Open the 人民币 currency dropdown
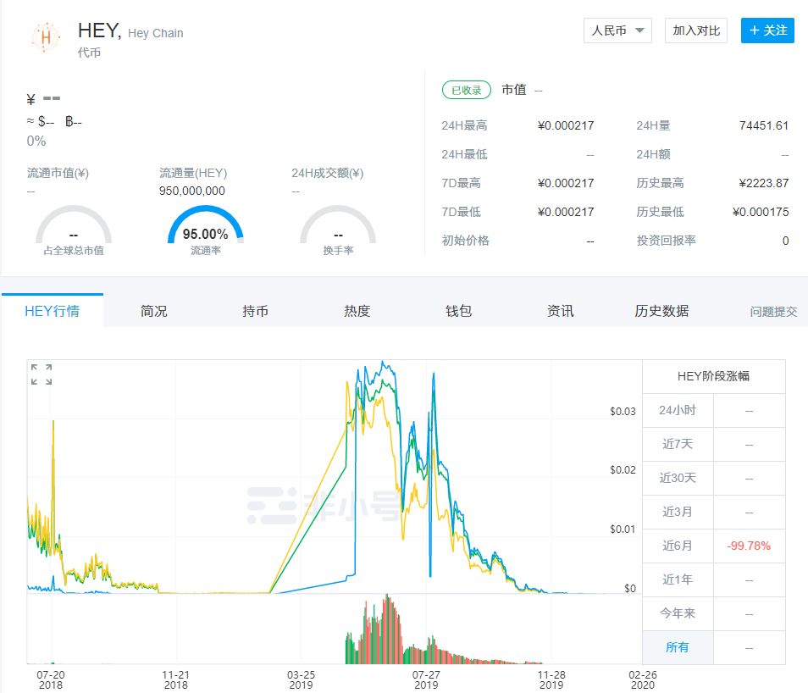Screen dimensions: 808x693 [x=617, y=30]
